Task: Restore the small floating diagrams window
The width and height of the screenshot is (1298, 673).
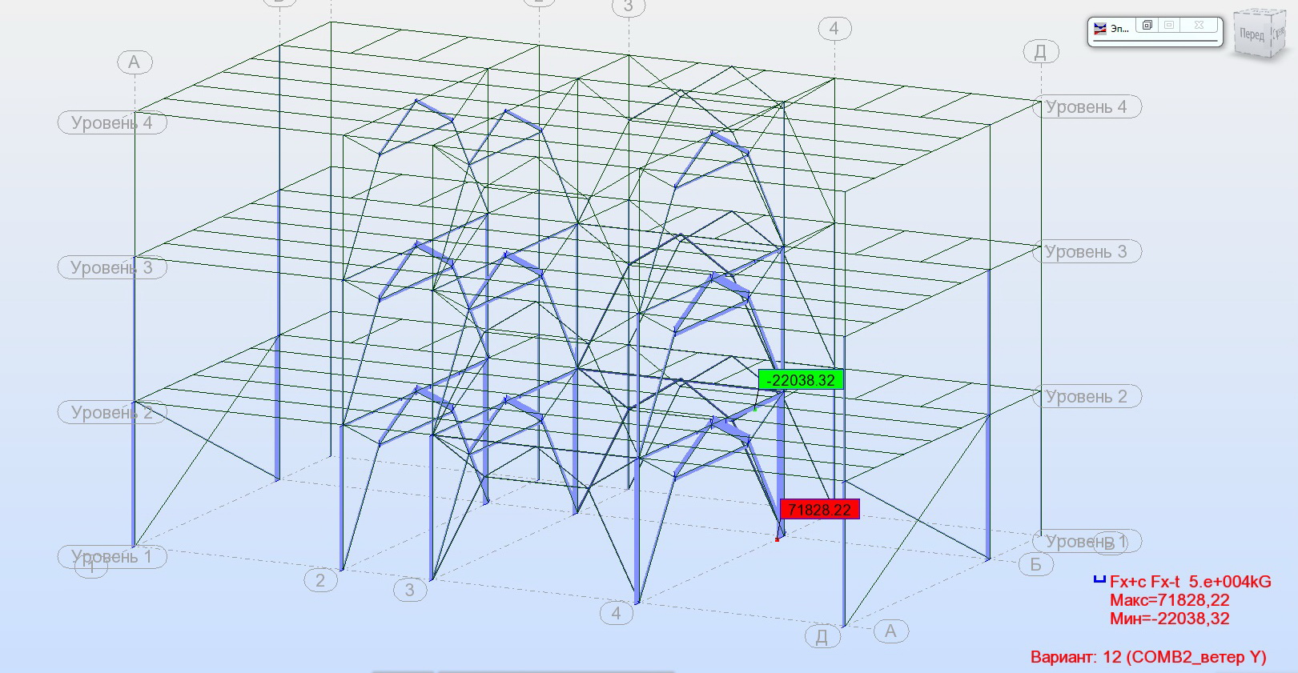Action: coord(1147,26)
